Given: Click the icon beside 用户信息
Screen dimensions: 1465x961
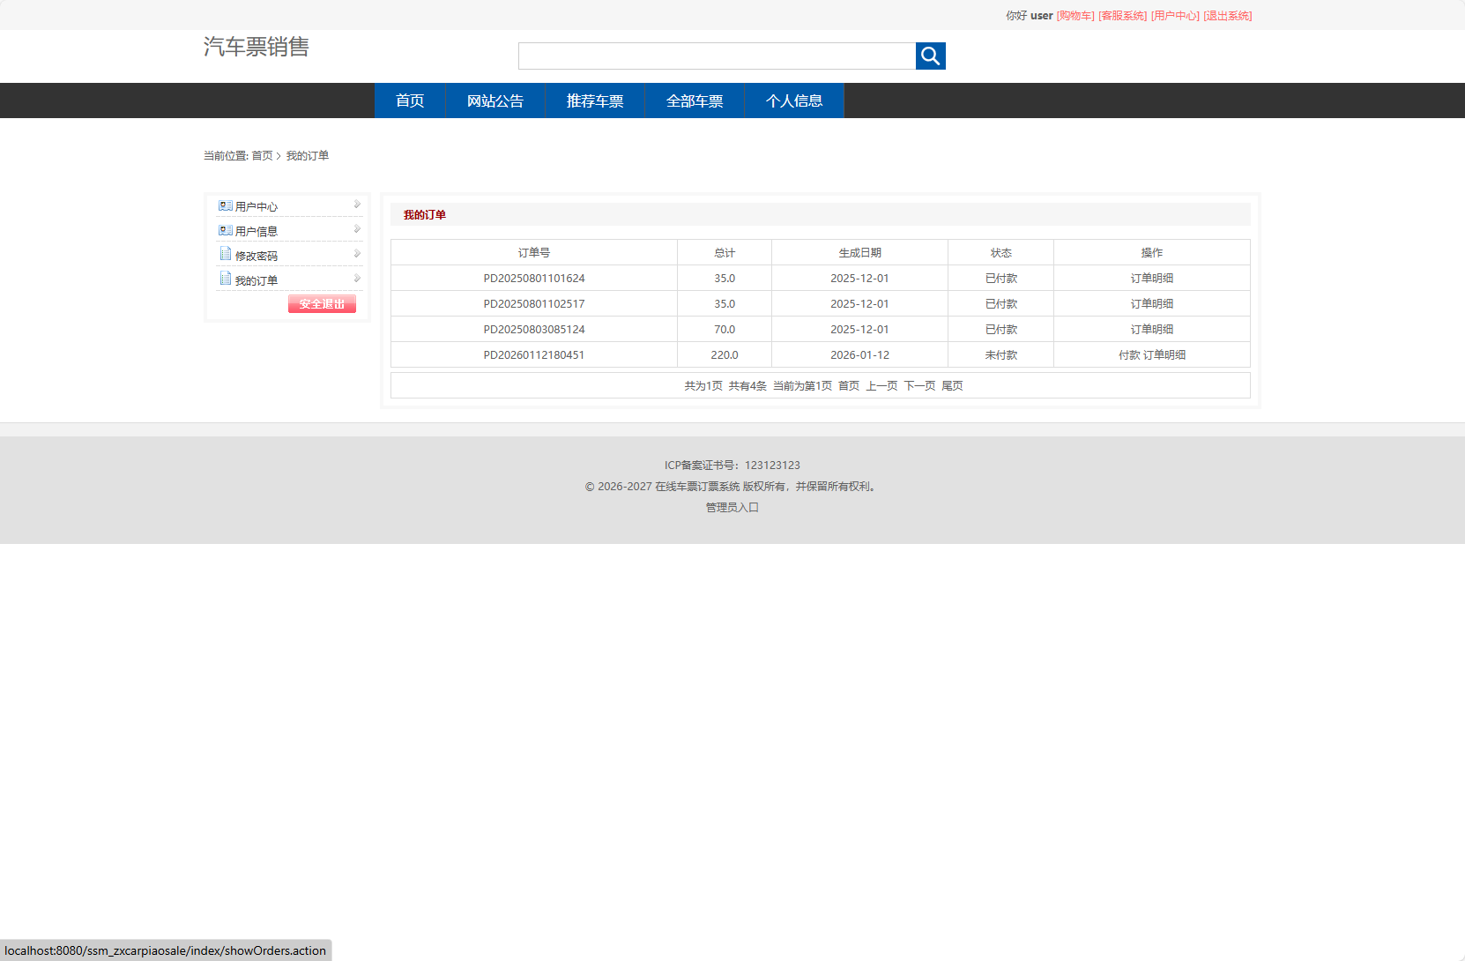Looking at the screenshot, I should 226,231.
